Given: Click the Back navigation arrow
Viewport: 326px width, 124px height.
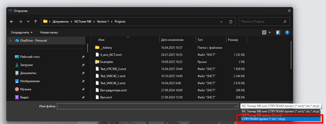Looking at the screenshot, I should coord(12,22).
